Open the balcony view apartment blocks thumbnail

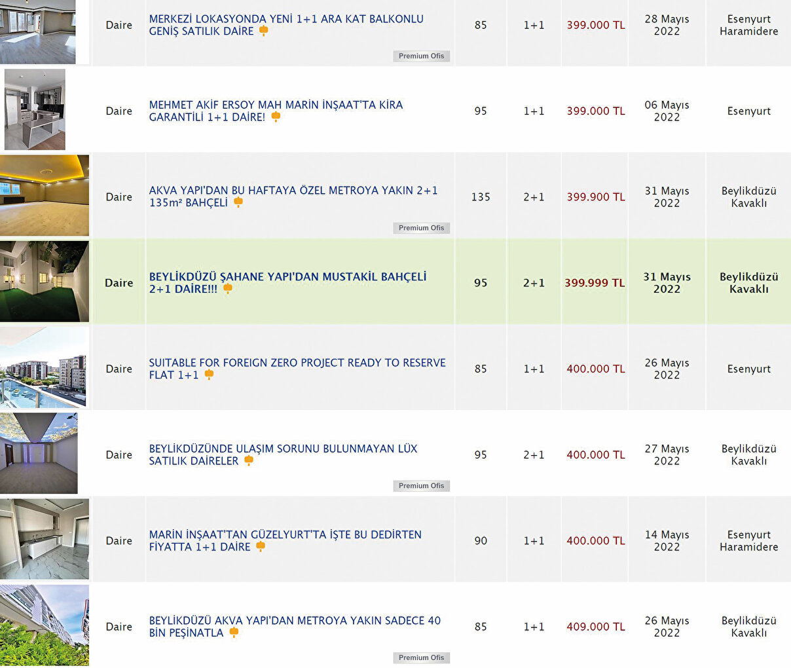43,367
